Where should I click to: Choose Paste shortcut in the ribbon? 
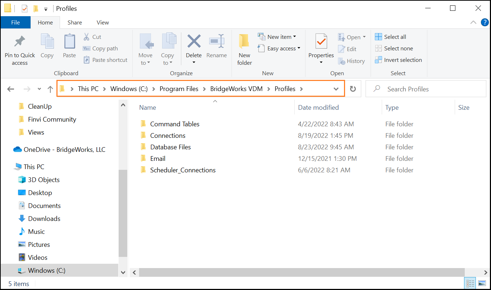105,60
